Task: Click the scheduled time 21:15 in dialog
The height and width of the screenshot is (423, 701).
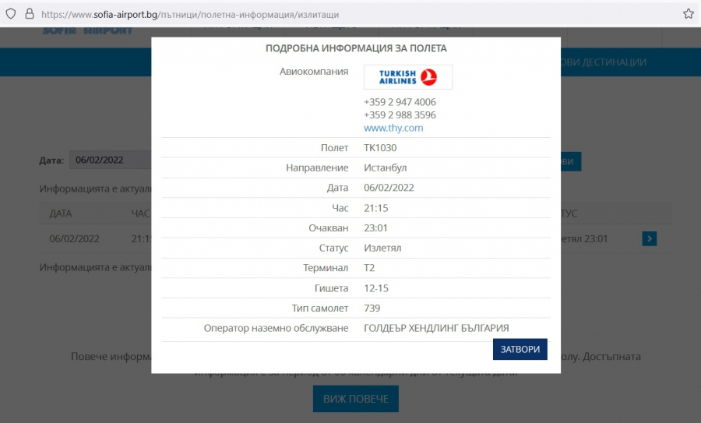Action: click(376, 208)
